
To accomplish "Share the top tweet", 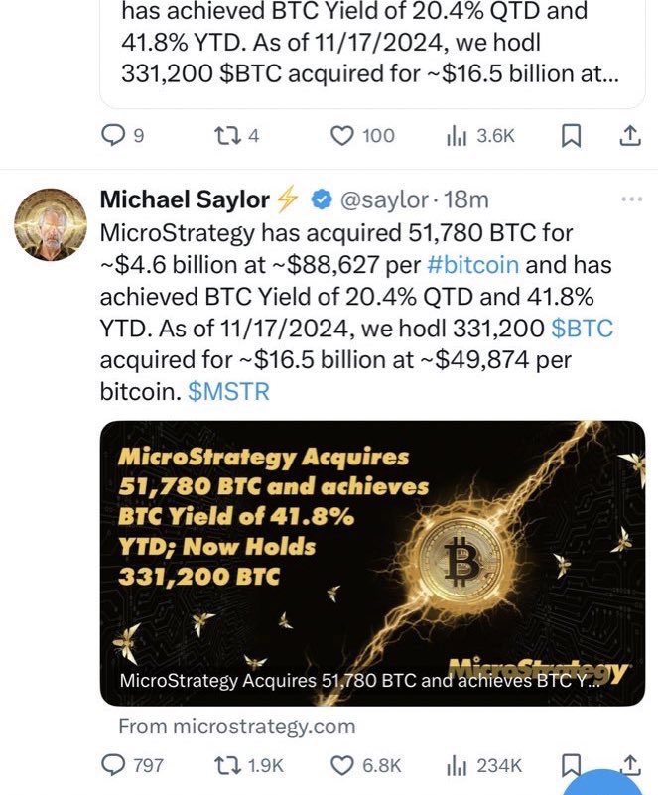I will pyautogui.click(x=629, y=135).
